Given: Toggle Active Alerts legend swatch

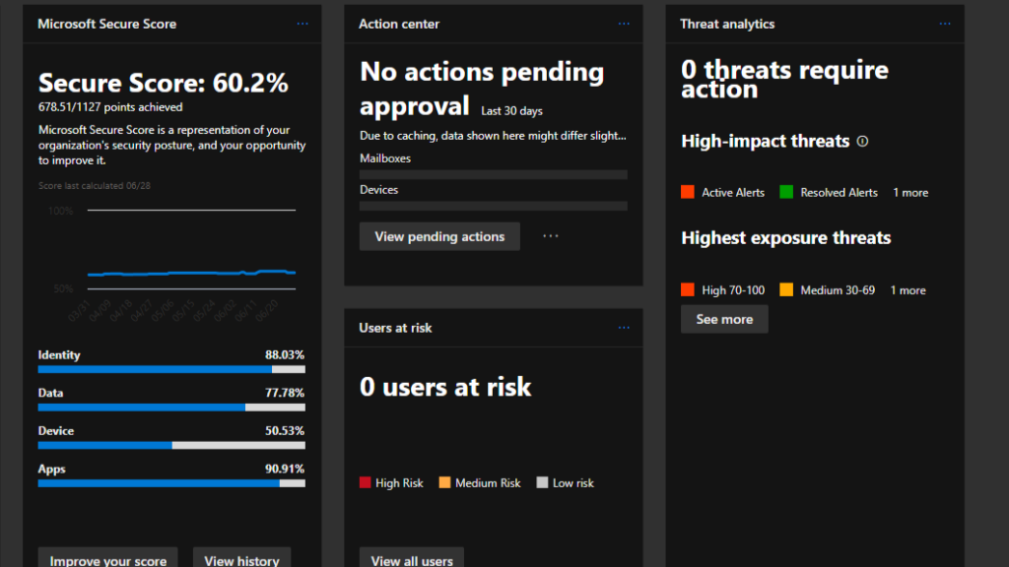Looking at the screenshot, I should point(687,192).
